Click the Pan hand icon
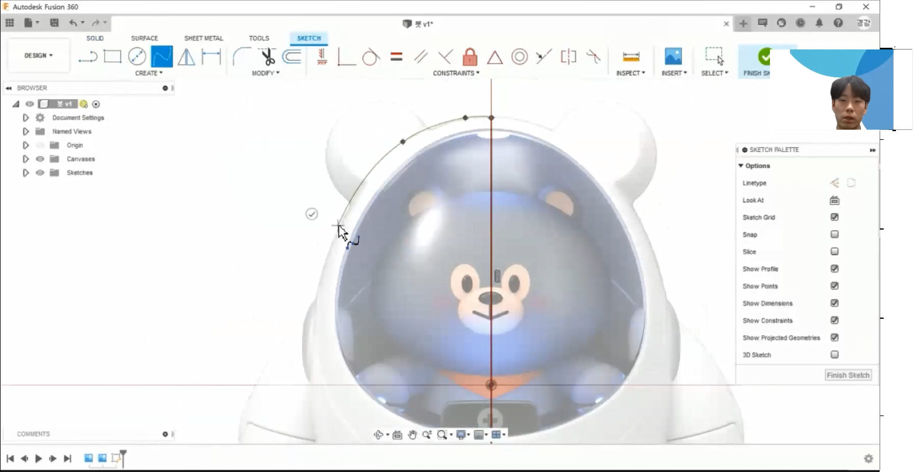This screenshot has height=472, width=914. 413,435
